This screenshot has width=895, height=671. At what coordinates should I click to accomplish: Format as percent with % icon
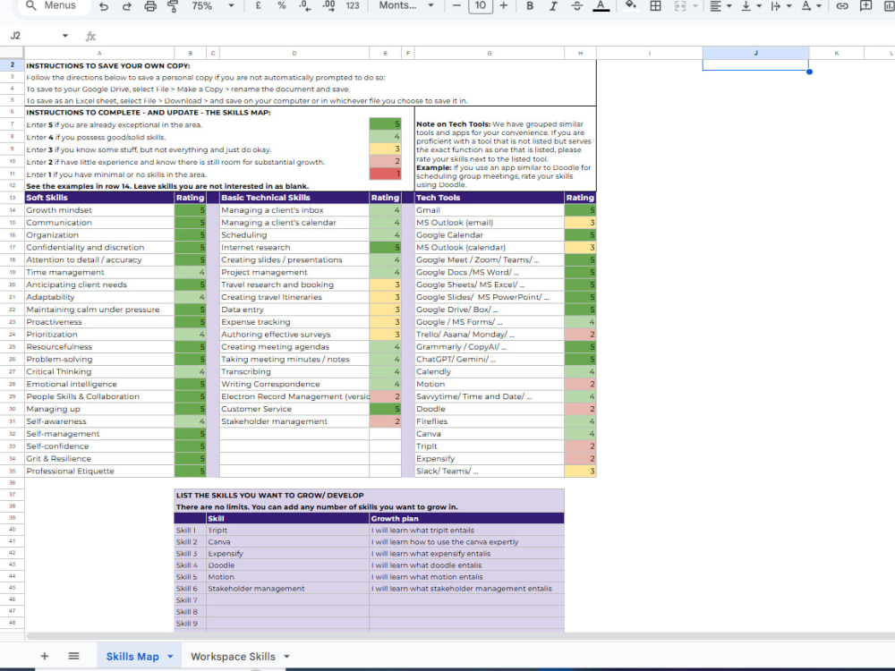281,5
